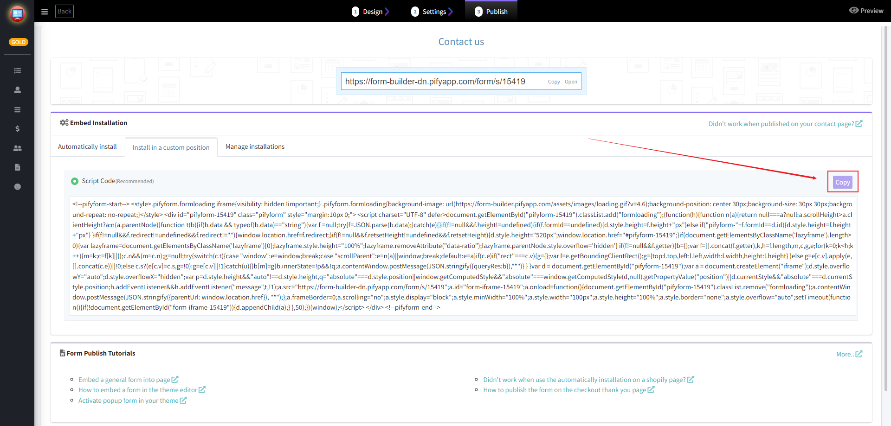Viewport: 891px width, 426px height.
Task: Click the Embed Installation gears icon
Action: pos(64,123)
